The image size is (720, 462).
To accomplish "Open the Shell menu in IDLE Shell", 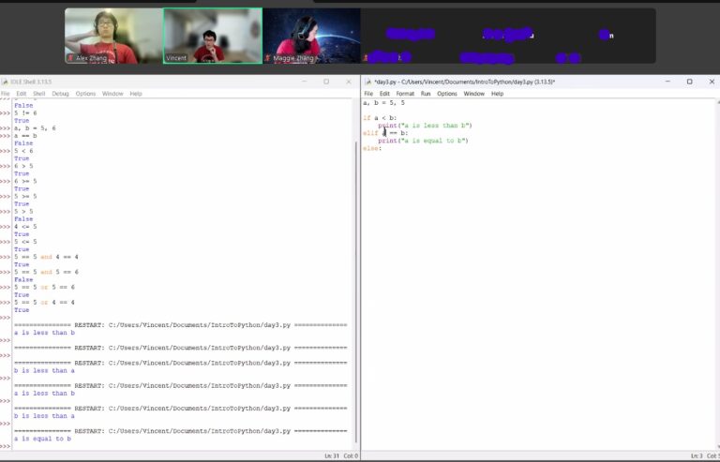I will click(39, 94).
